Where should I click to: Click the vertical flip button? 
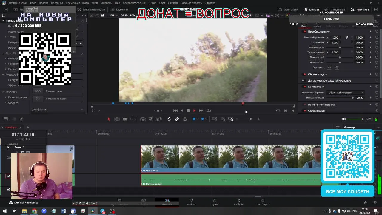[x=337, y=67]
